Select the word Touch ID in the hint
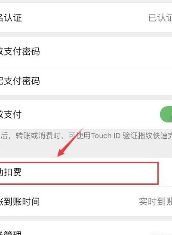The width and height of the screenshot is (172, 235). [x=106, y=136]
